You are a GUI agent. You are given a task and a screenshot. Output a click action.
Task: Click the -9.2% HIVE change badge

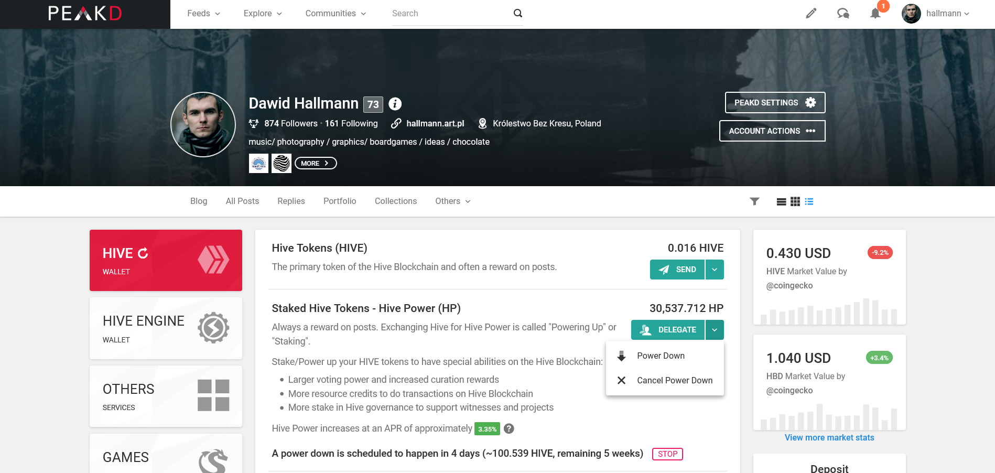click(880, 253)
